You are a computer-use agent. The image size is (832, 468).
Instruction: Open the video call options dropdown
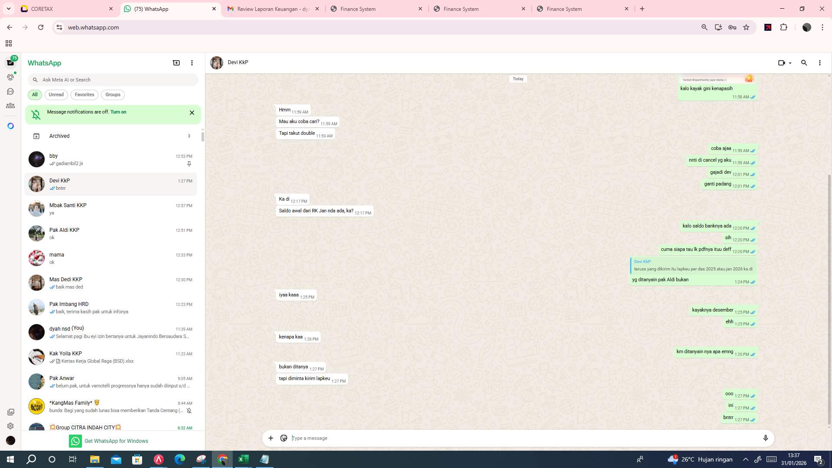[x=790, y=63]
